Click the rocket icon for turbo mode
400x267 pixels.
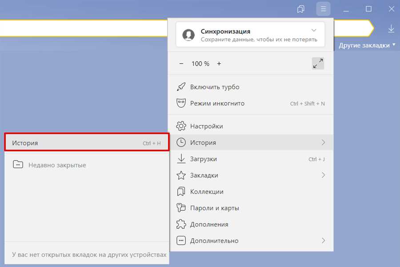pyautogui.click(x=181, y=87)
